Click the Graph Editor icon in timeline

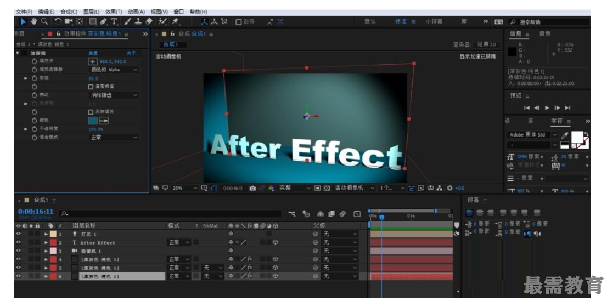click(x=357, y=214)
